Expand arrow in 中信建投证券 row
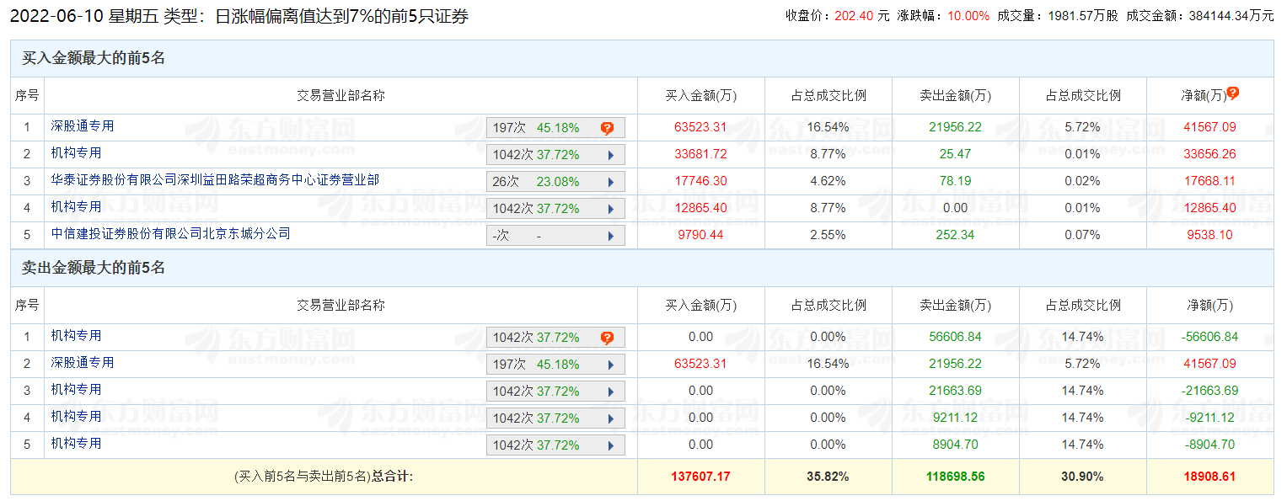Viewport: 1287px width, 501px height. (610, 236)
